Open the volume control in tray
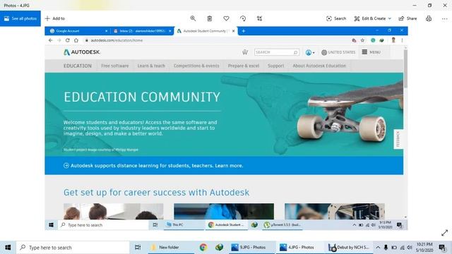 tap(410, 248)
